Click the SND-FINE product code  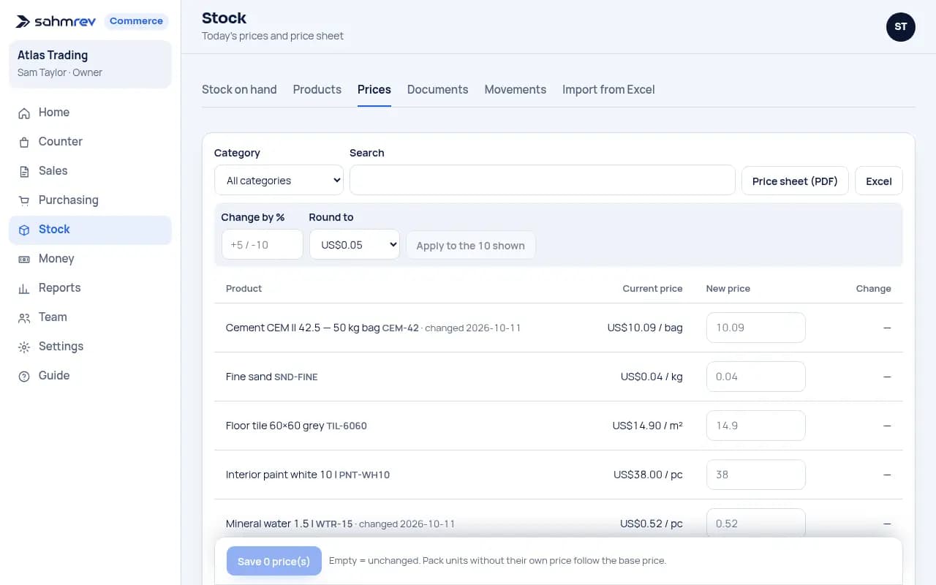click(296, 377)
